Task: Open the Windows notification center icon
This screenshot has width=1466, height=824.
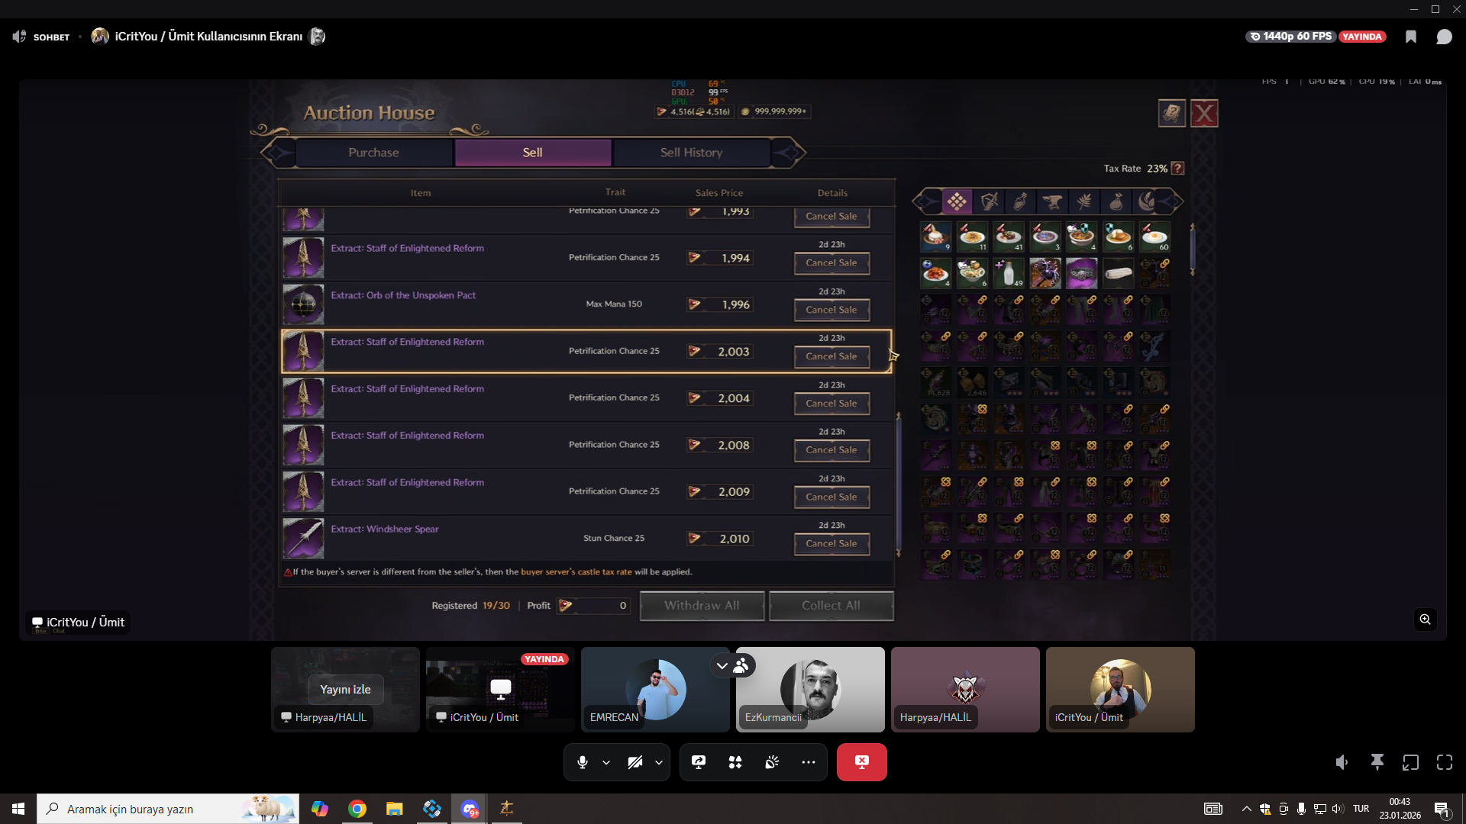Action: 1442,809
